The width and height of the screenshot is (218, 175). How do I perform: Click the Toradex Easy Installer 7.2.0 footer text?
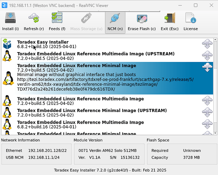point(110,170)
